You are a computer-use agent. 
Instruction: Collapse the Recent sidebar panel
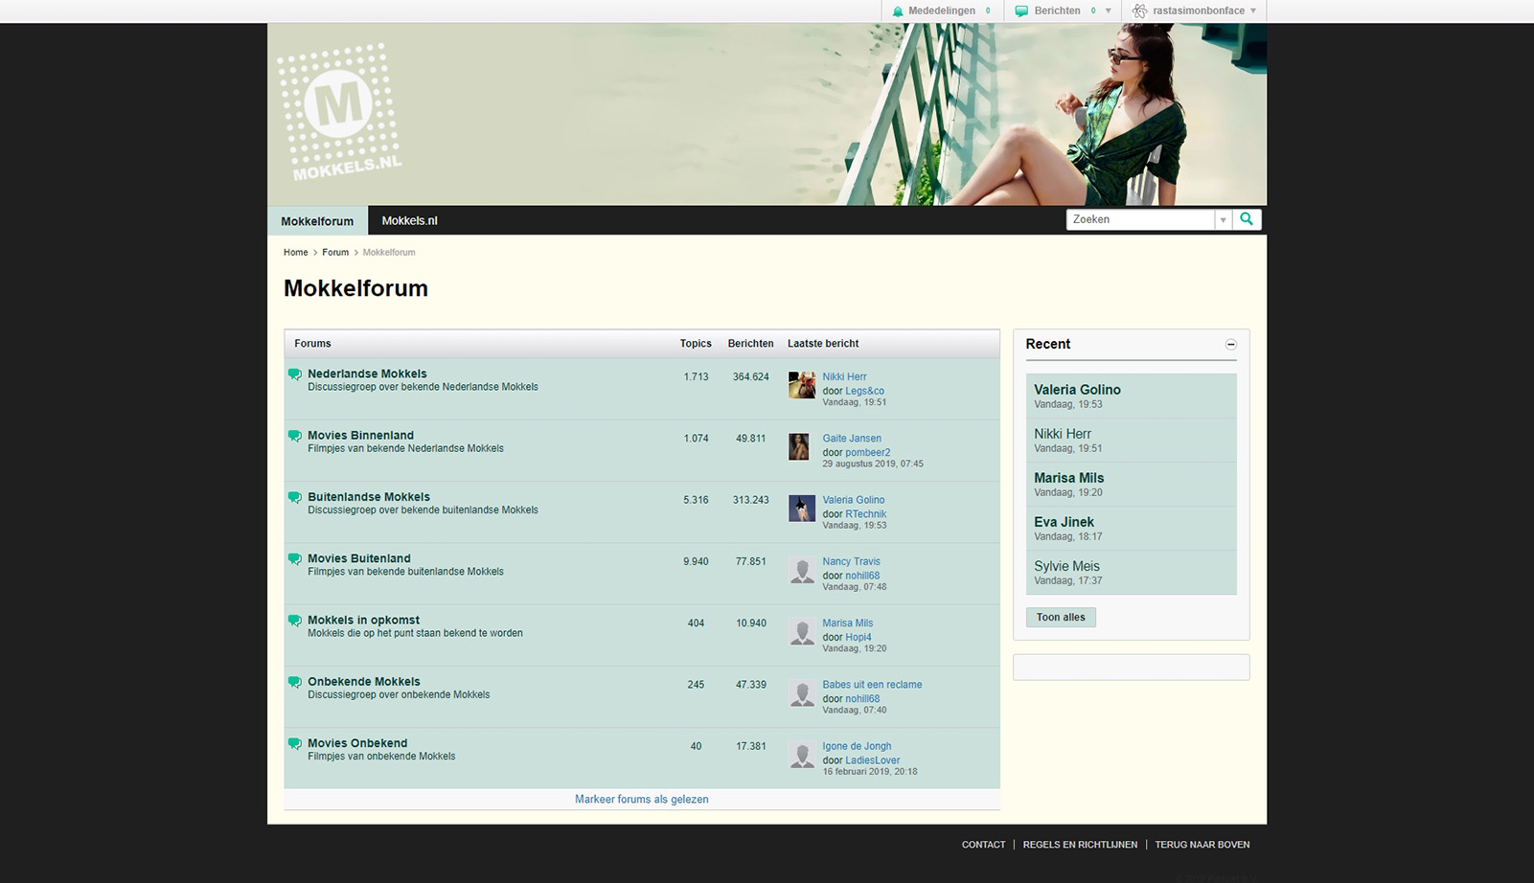pos(1231,345)
